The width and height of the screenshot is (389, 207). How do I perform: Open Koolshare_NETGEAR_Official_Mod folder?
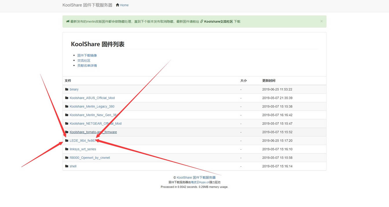(96, 123)
